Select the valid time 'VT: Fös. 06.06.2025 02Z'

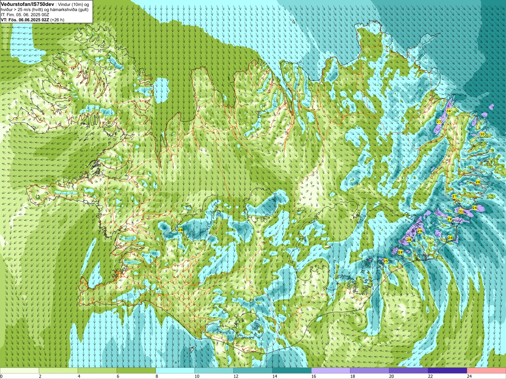click(x=25, y=20)
